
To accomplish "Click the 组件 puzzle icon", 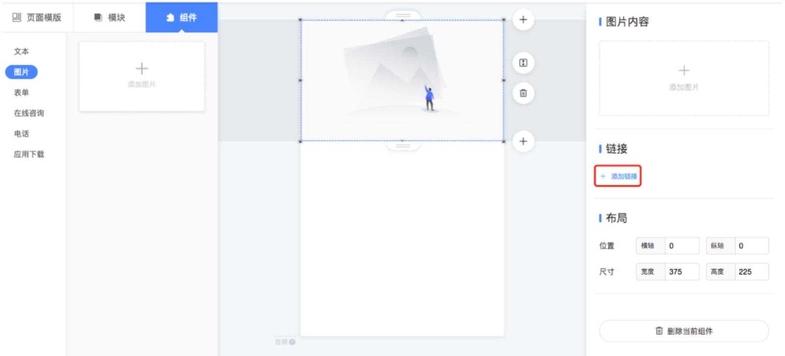I will click(x=170, y=18).
